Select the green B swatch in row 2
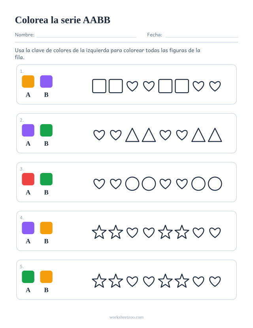This screenshot has height=328, width=253. pos(46,130)
